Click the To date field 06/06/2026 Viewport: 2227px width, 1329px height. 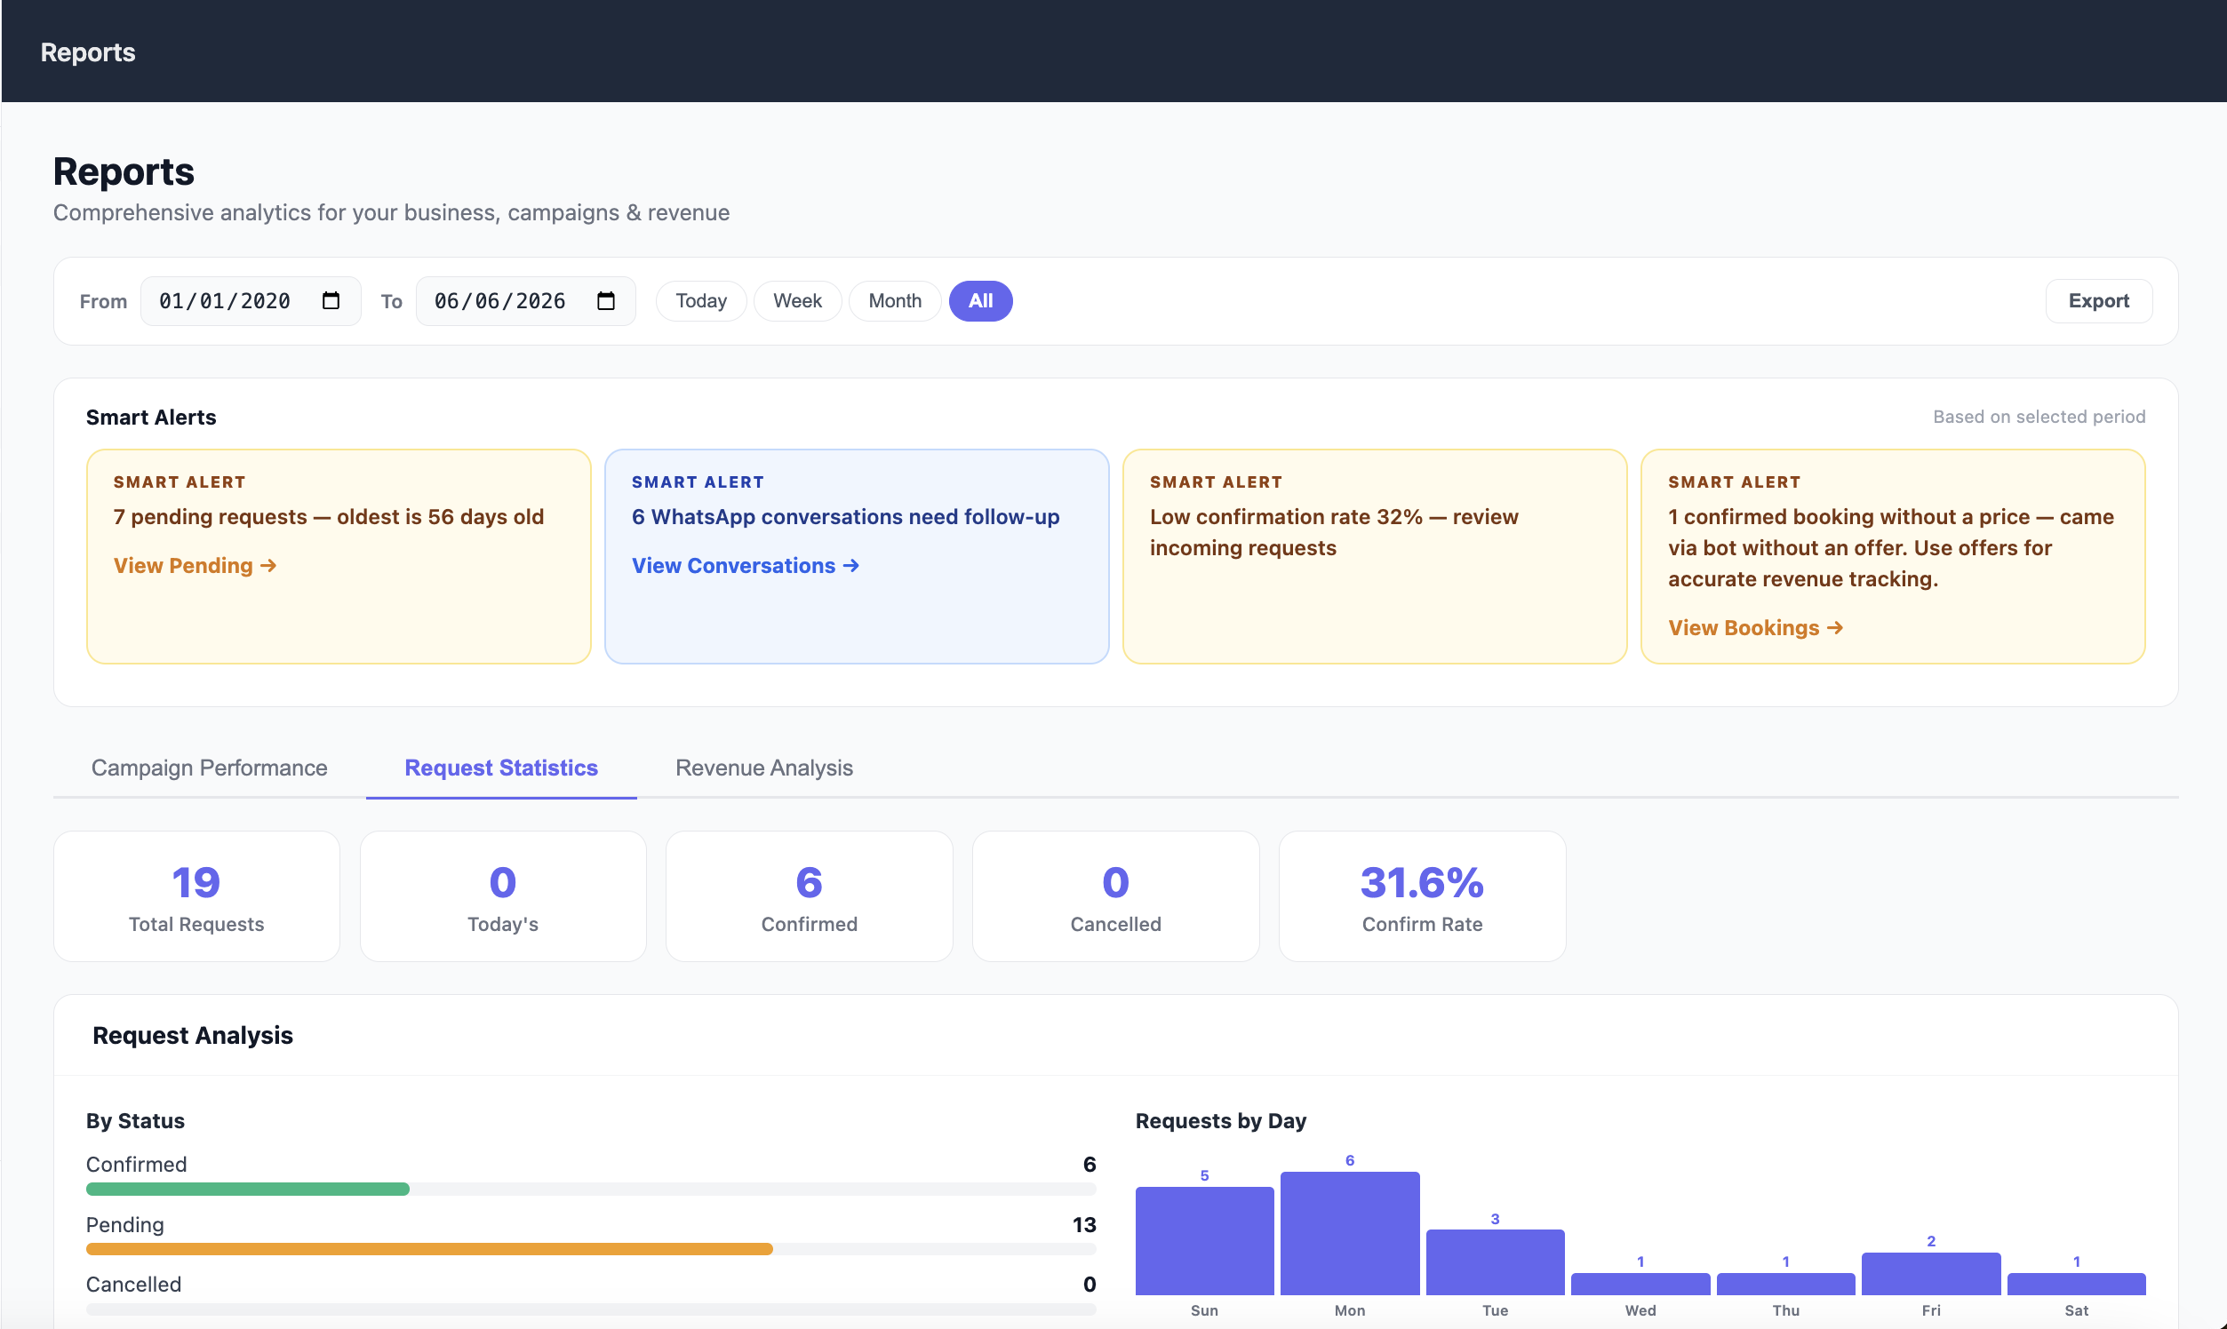coord(525,301)
